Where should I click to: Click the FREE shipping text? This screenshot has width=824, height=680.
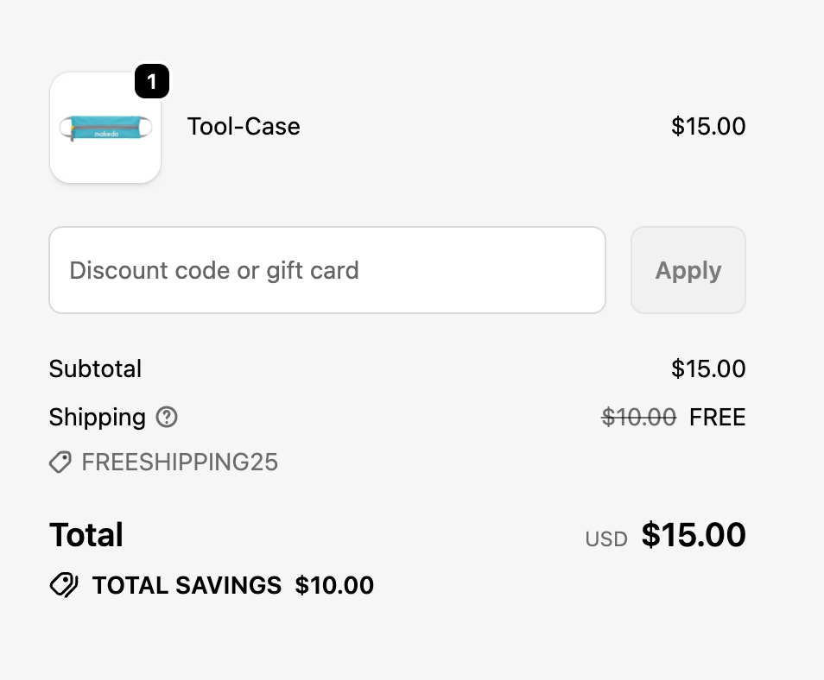(x=717, y=418)
